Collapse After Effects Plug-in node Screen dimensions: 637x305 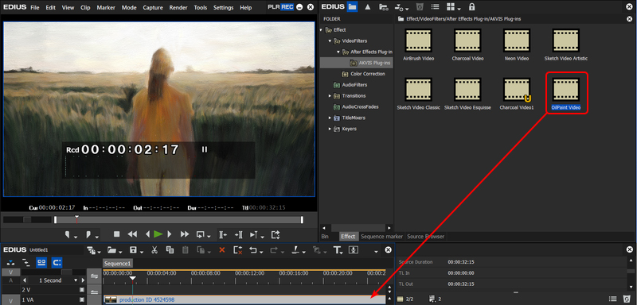(338, 52)
